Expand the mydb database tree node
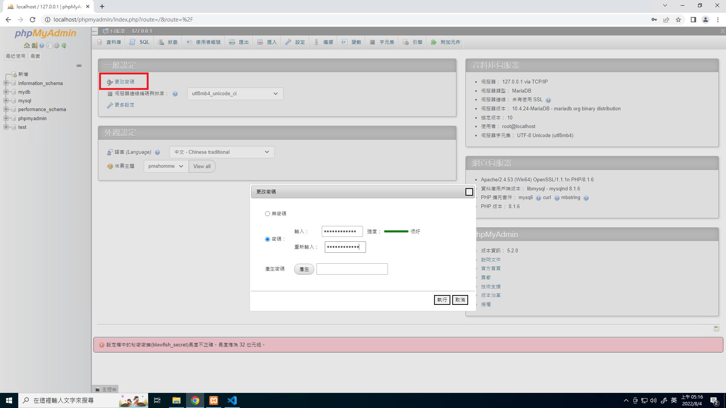Image resolution: width=726 pixels, height=408 pixels. 6,92
